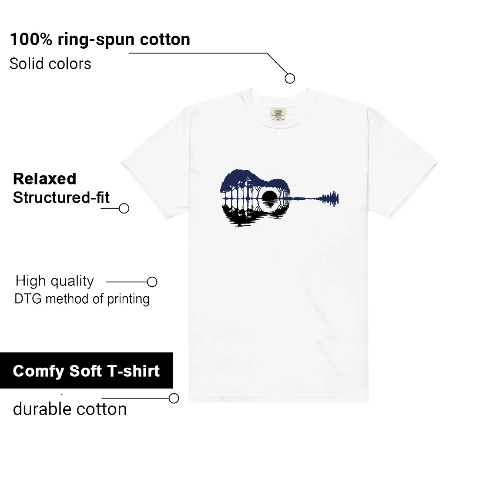Click the durable cotton label

click(x=70, y=409)
